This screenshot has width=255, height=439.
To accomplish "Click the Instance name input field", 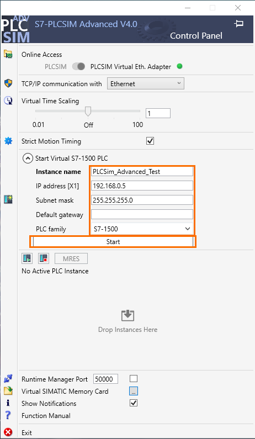I will (142, 172).
